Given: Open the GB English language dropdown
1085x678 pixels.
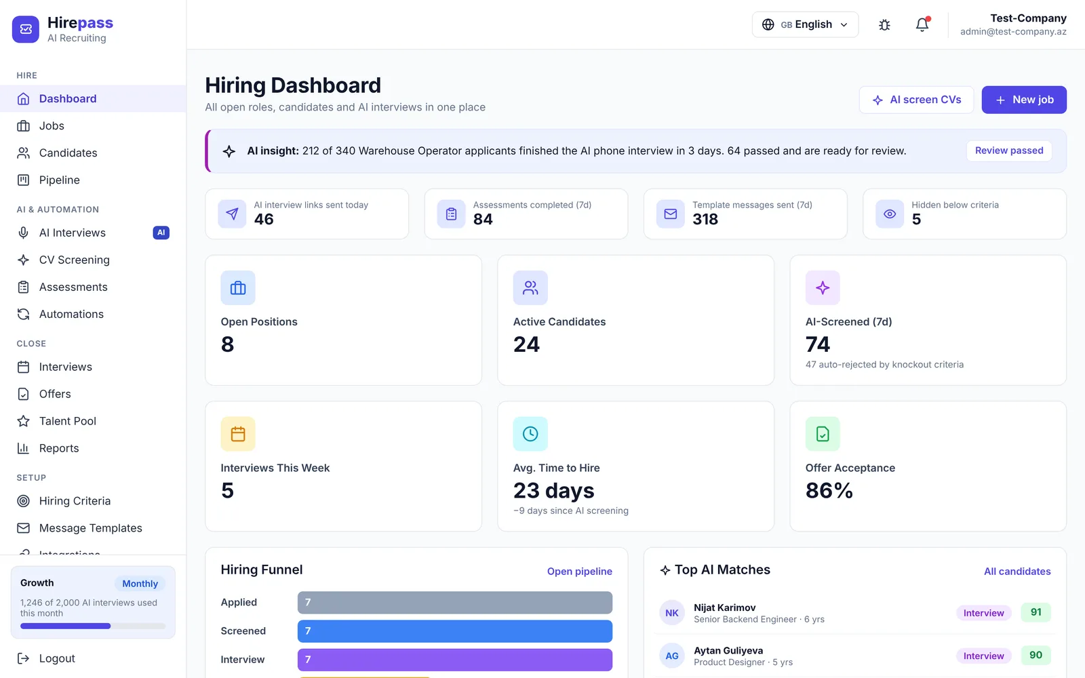Looking at the screenshot, I should click(805, 24).
